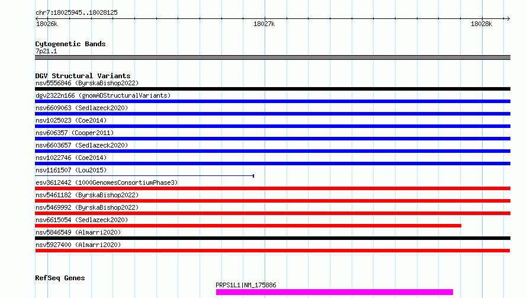Select the blue bar under nsv6603657
The height and width of the screenshot is (298, 527).
pos(272,151)
